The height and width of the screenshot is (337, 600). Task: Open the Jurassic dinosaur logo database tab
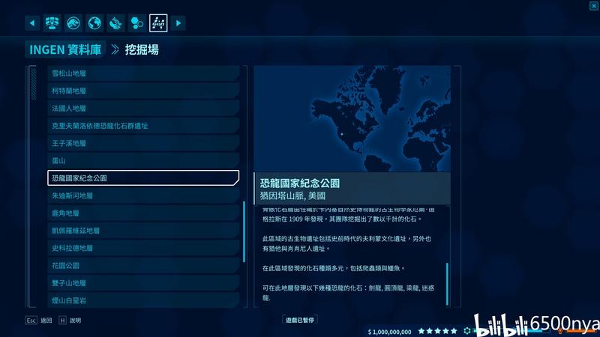point(73,23)
